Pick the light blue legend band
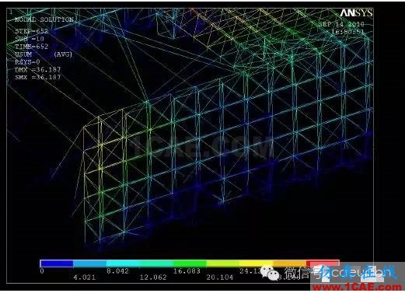This screenshot has height=293, width=405. click(90, 263)
